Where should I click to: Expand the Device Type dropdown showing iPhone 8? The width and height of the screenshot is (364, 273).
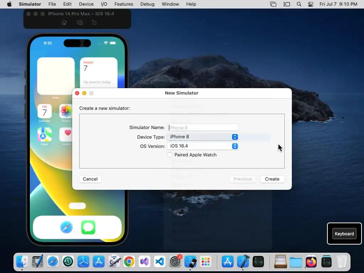click(x=203, y=137)
